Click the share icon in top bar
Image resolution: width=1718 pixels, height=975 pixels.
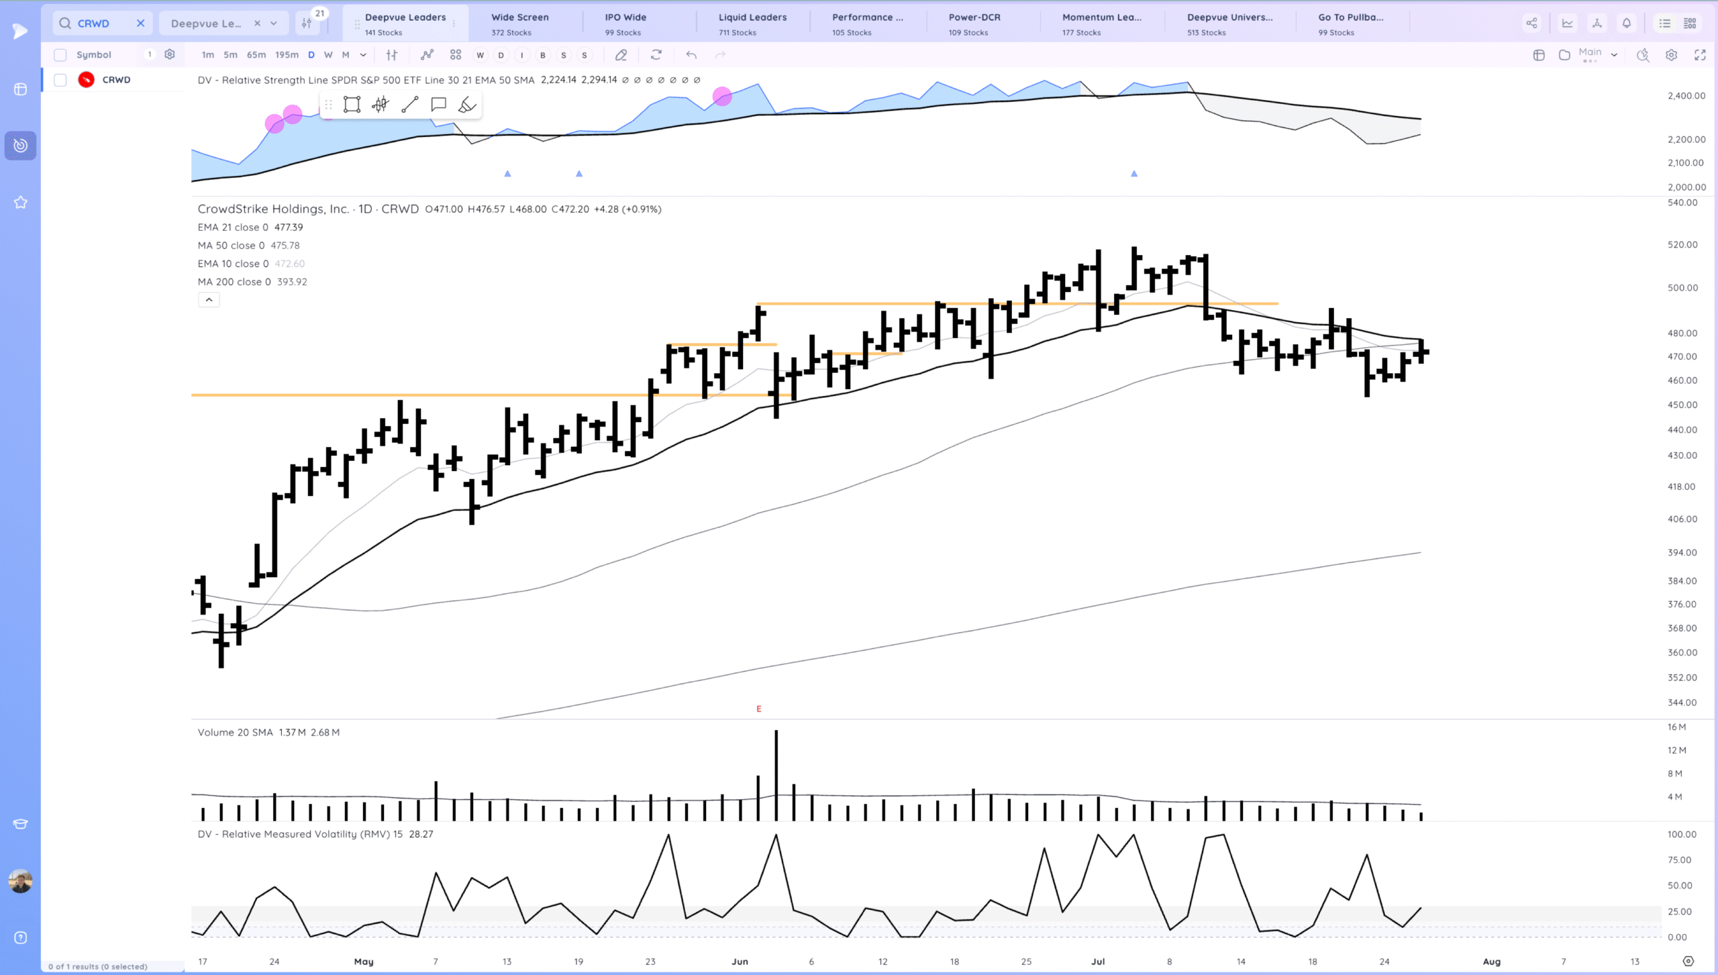tap(1531, 23)
